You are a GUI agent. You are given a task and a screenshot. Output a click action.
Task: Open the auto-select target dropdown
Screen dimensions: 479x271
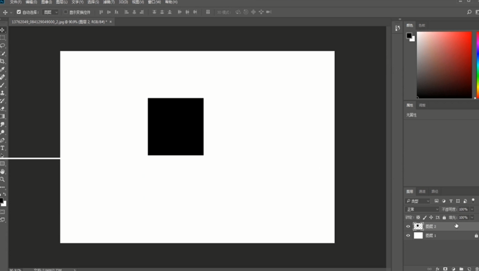[51, 12]
